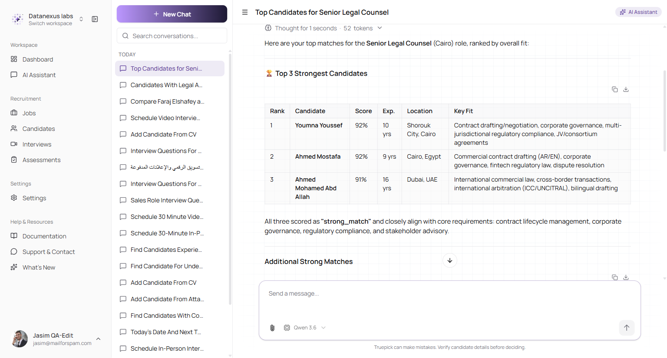Click the Assessments clipboard icon
Image resolution: width=667 pixels, height=358 pixels.
click(14, 159)
